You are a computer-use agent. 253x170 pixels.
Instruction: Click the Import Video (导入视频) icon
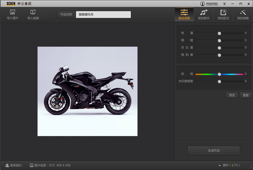pos(33,12)
